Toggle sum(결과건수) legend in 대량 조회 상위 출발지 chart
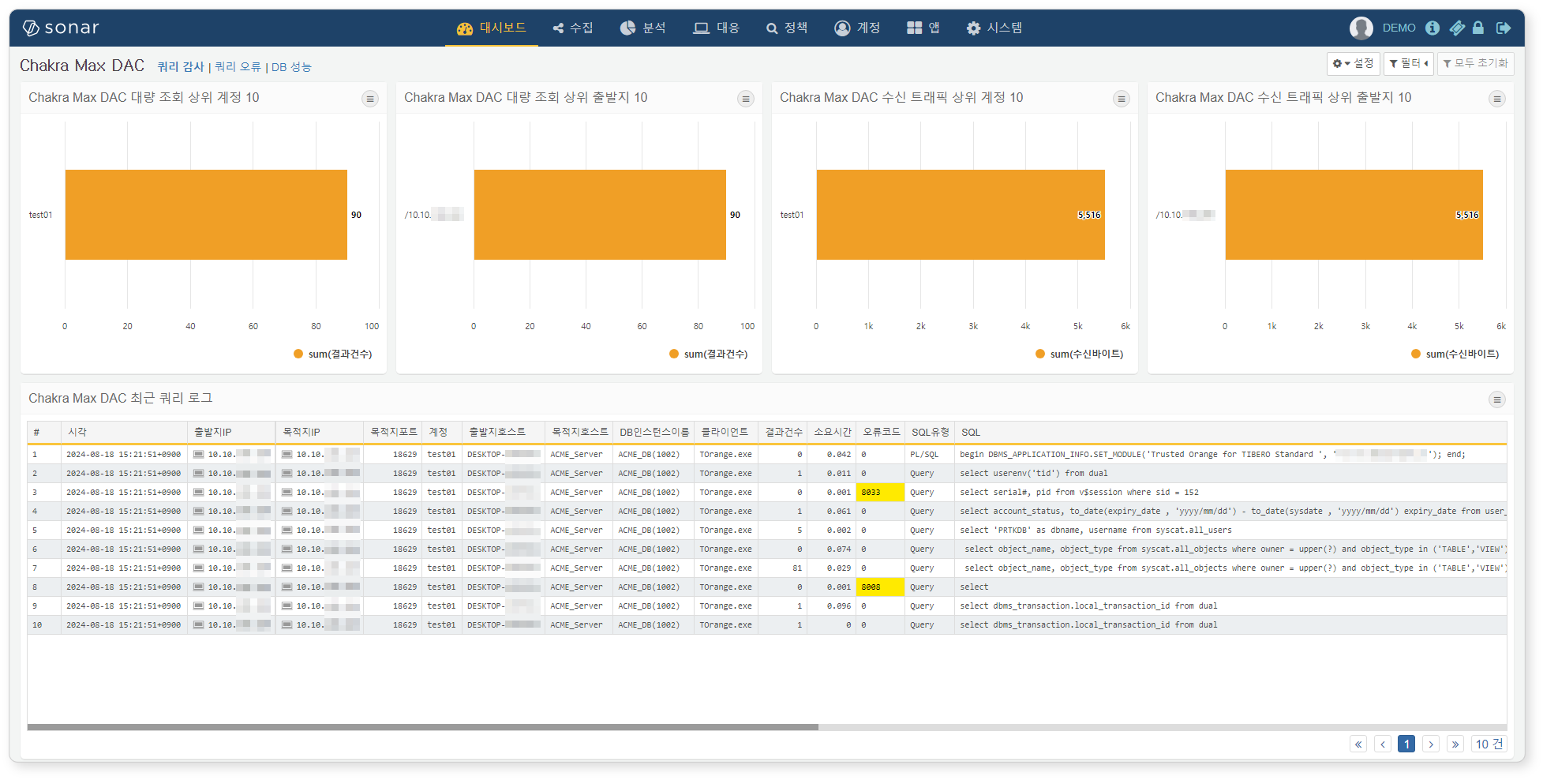The width and height of the screenshot is (1543, 780). 709,354
